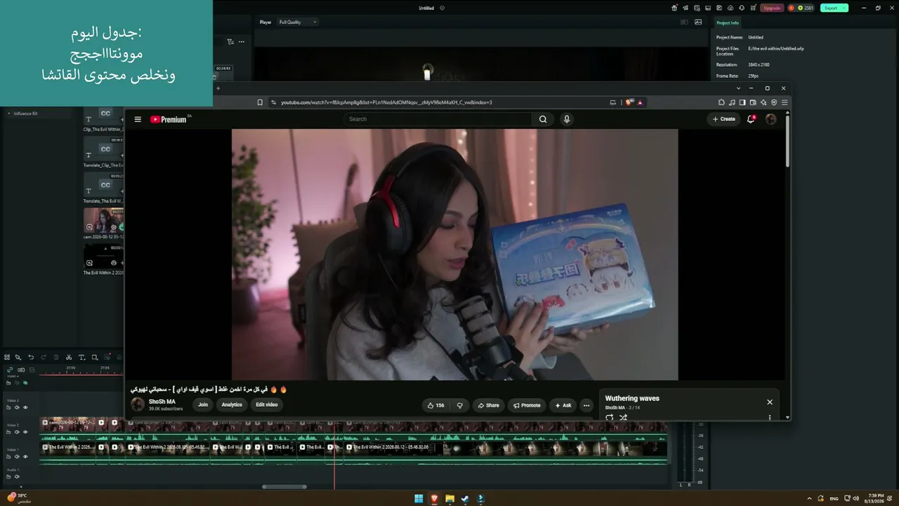Open the browser sidebar panel icon

(742, 103)
